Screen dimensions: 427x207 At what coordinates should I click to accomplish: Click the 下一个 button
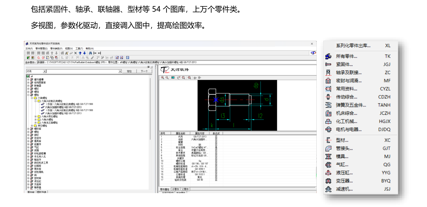click(x=144, y=71)
